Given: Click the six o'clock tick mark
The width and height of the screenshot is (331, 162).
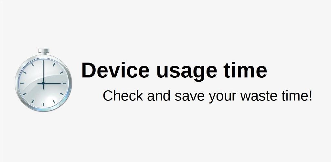Looking at the screenshot, I should 43,104.
